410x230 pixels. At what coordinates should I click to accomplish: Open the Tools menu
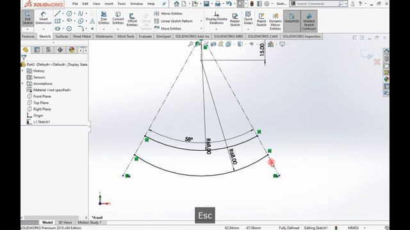pyautogui.click(x=121, y=4)
